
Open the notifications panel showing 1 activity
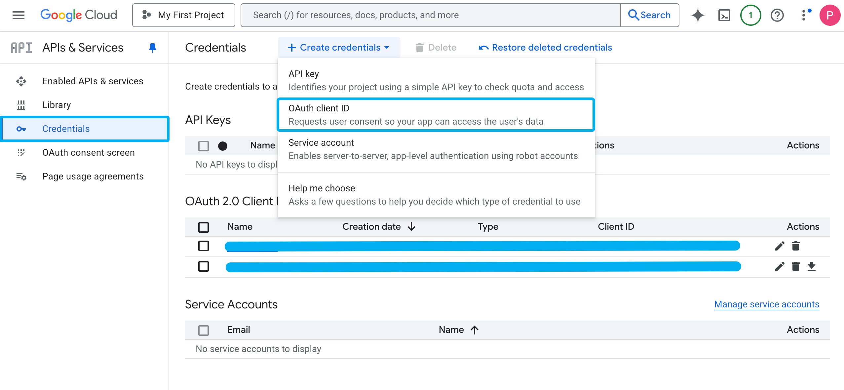pos(750,15)
